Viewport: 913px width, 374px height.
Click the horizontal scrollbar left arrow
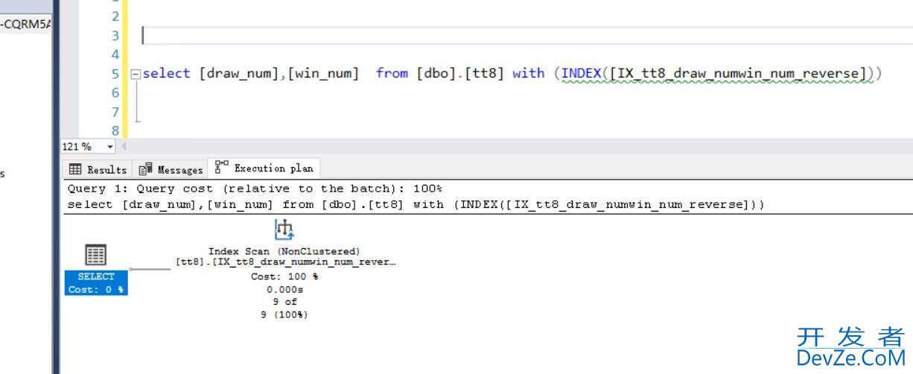124,147
